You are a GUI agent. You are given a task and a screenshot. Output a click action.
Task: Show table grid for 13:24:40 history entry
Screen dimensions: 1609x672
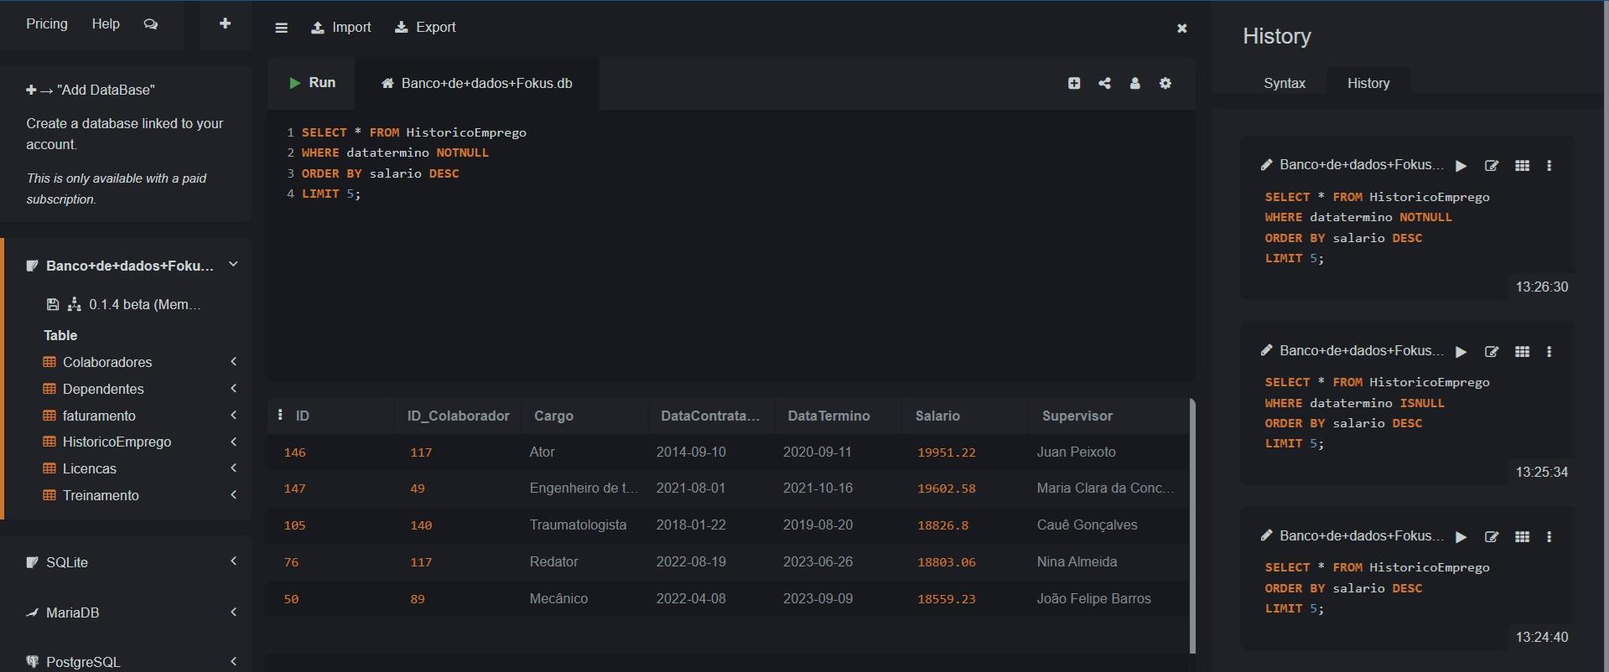(1523, 537)
